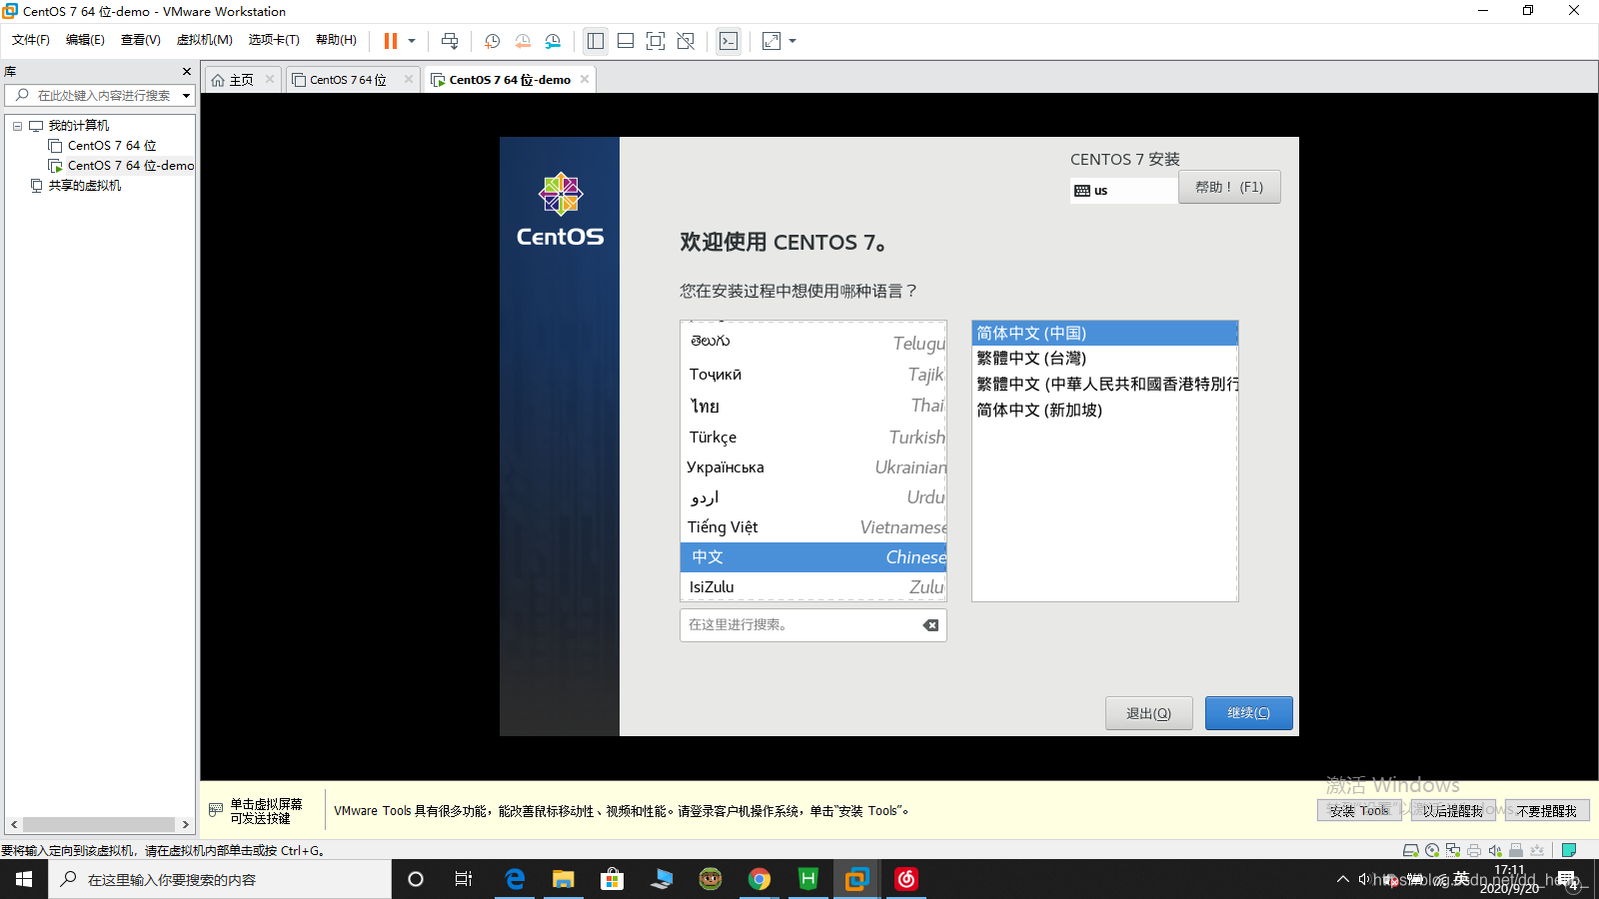Click the 退出(Q) button
Image resolution: width=1599 pixels, height=899 pixels.
(x=1148, y=713)
